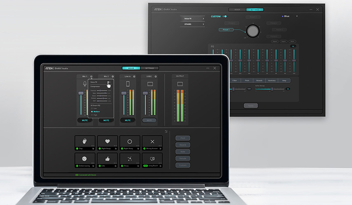Image resolution: width=352 pixels, height=205 pixels.
Task: Click the Sharp pad's edit icon
Action: tap(138, 166)
